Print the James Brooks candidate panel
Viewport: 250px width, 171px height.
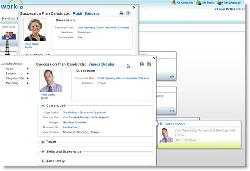point(142,64)
